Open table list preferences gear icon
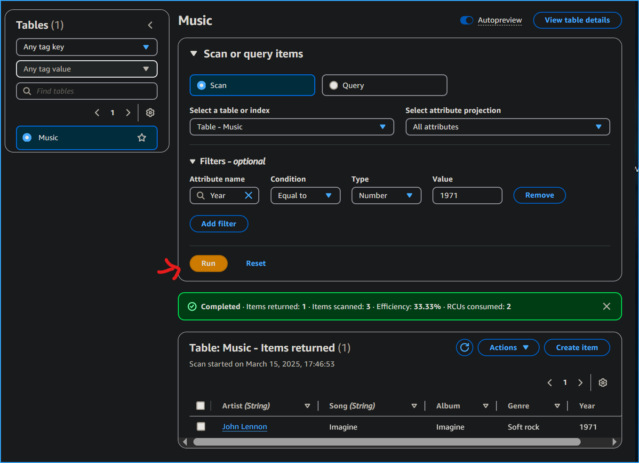This screenshot has width=639, height=463. [150, 113]
